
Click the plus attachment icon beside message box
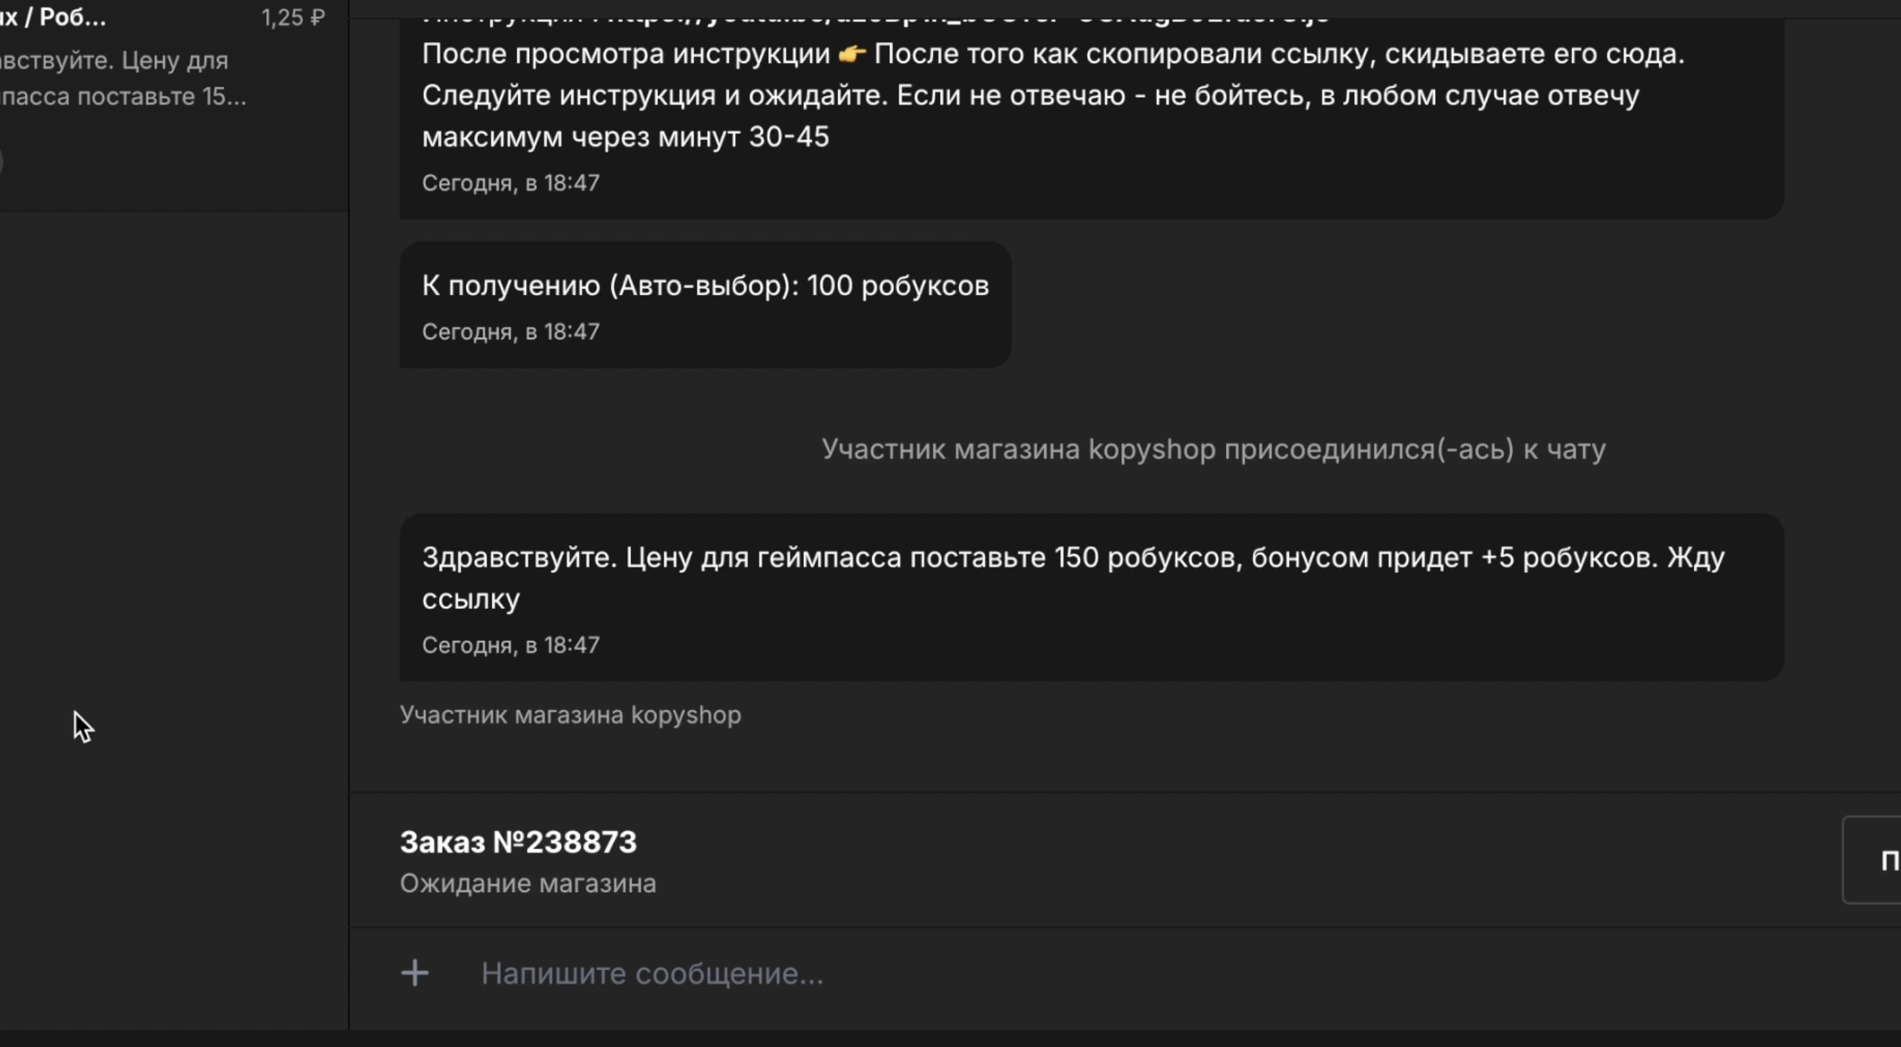(x=415, y=973)
